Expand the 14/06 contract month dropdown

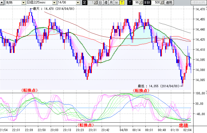click(x=78, y=3)
